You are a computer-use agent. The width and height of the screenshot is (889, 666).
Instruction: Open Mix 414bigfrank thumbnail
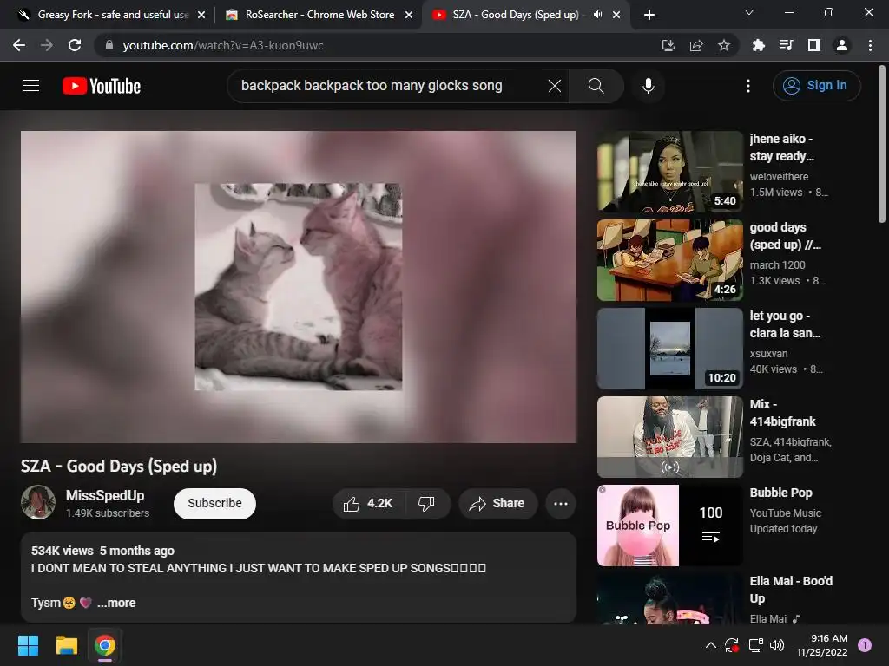669,437
